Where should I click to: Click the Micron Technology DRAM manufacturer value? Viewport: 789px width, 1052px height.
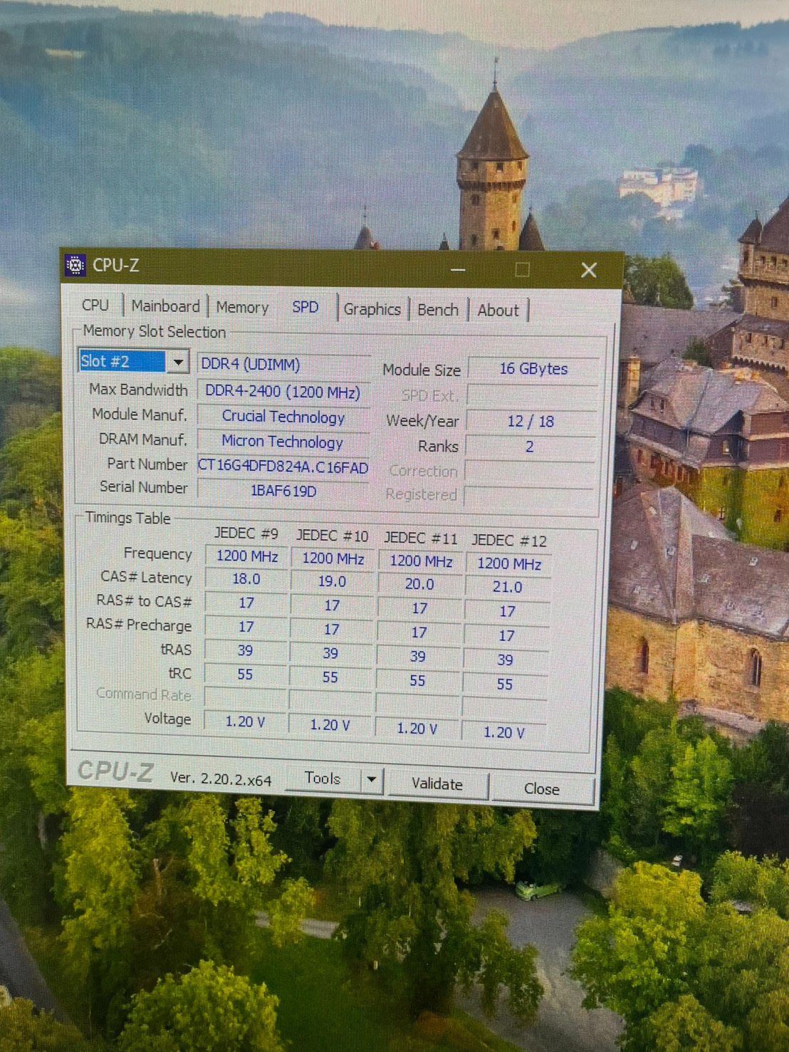pyautogui.click(x=283, y=442)
